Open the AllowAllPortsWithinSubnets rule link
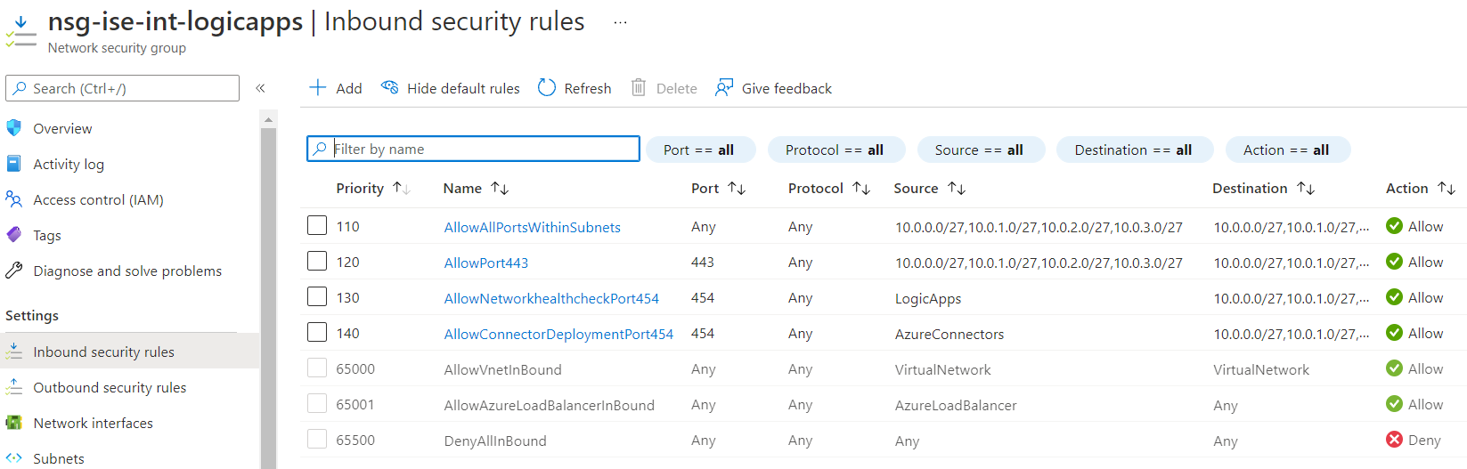Screen dimensions: 1467x469 pyautogui.click(x=533, y=227)
